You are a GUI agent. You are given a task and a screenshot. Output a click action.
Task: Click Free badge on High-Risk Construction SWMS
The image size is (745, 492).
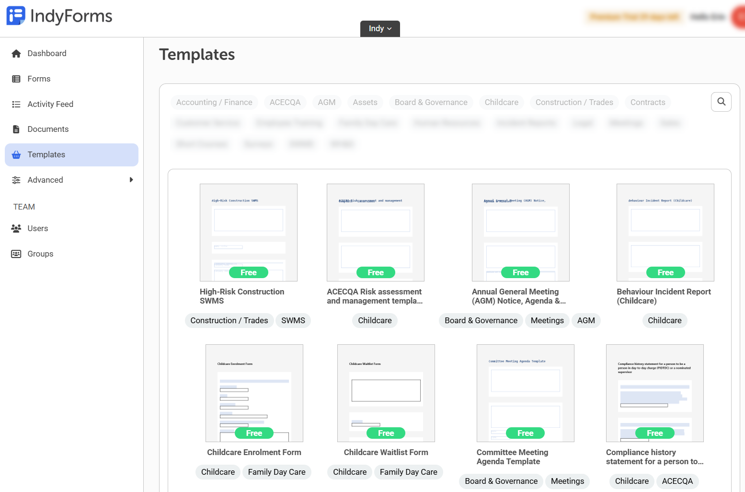point(248,272)
